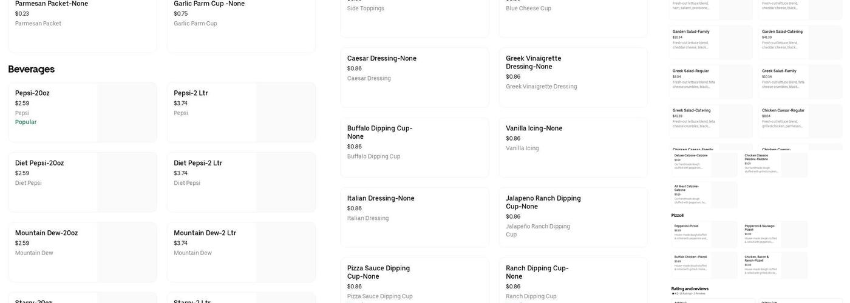Choose Pizza Sauce Dipping Cup item

[414, 282]
